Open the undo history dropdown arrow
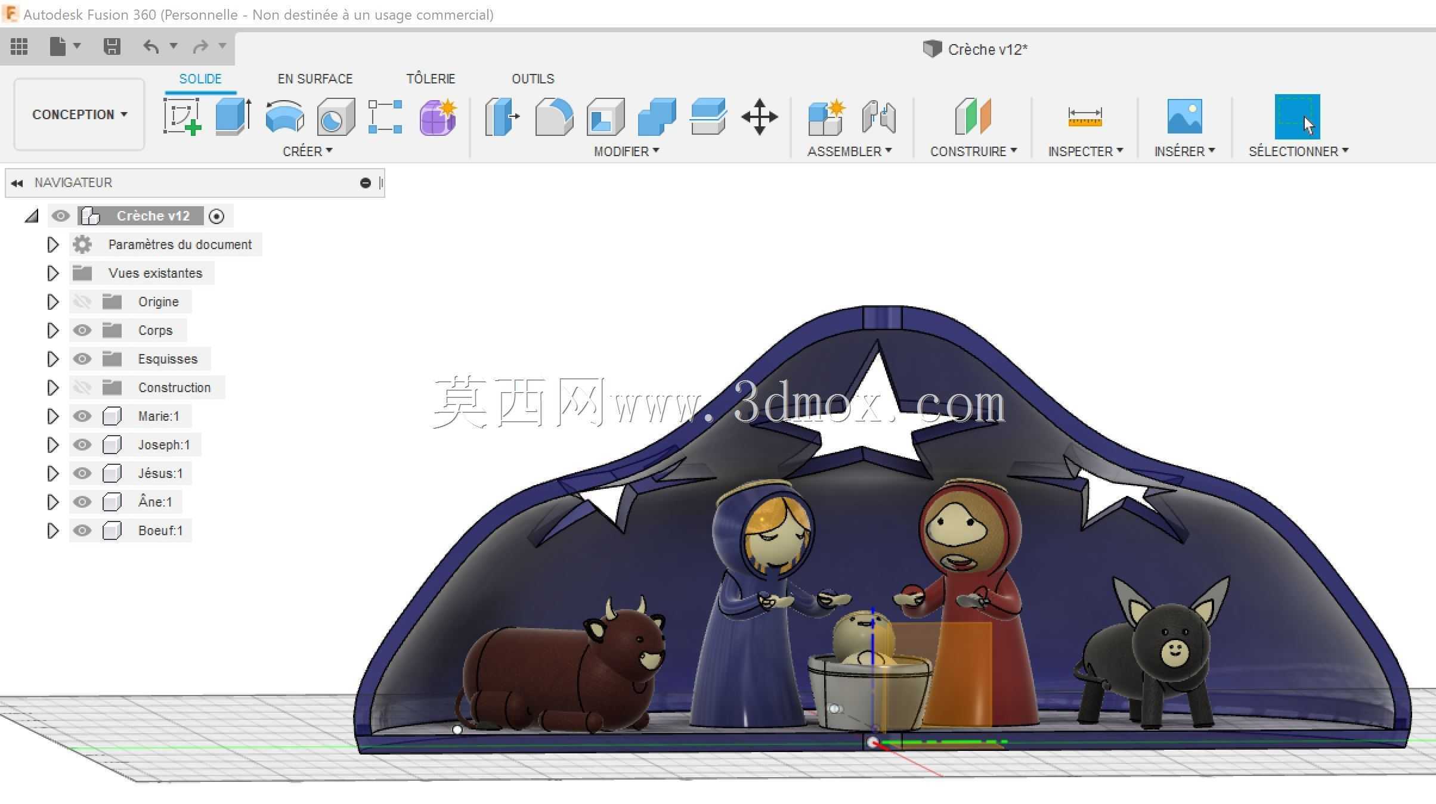Image resolution: width=1436 pixels, height=804 pixels. tap(174, 46)
